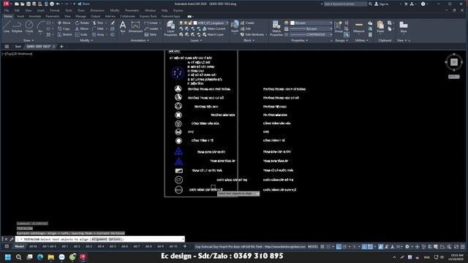Expand the Modify panel

86,40
